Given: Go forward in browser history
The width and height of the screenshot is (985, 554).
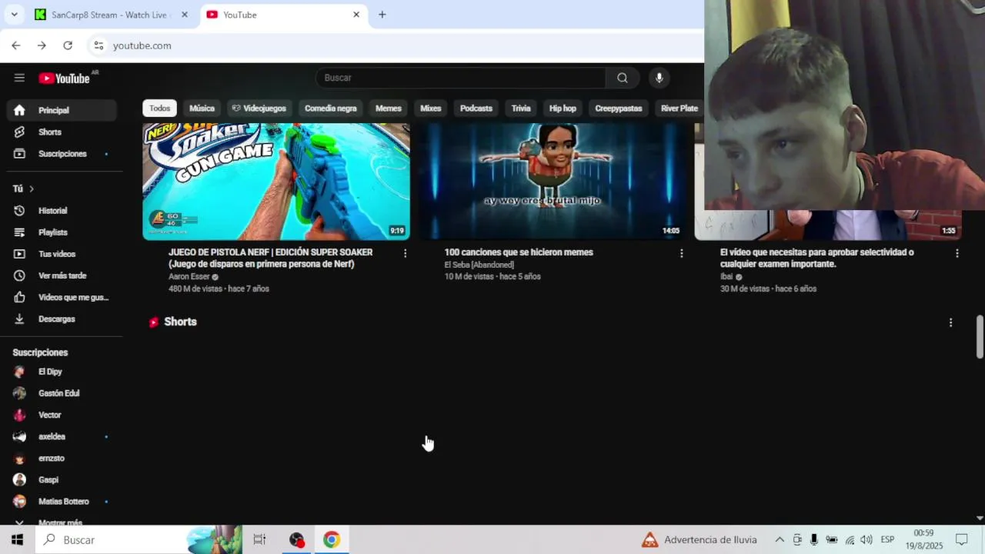Looking at the screenshot, I should (x=42, y=45).
